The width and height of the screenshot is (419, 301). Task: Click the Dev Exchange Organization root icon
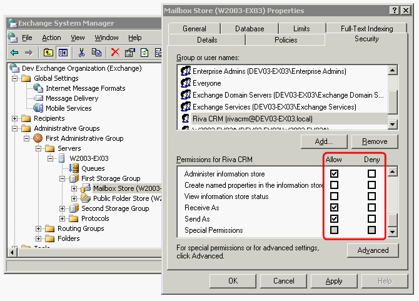tap(14, 68)
